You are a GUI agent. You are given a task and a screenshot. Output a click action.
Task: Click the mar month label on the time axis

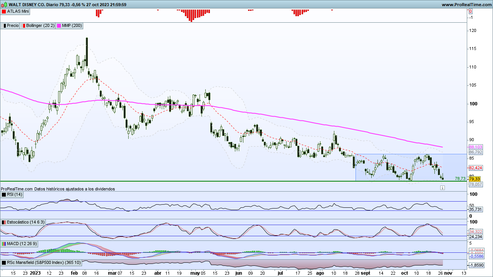112,273
